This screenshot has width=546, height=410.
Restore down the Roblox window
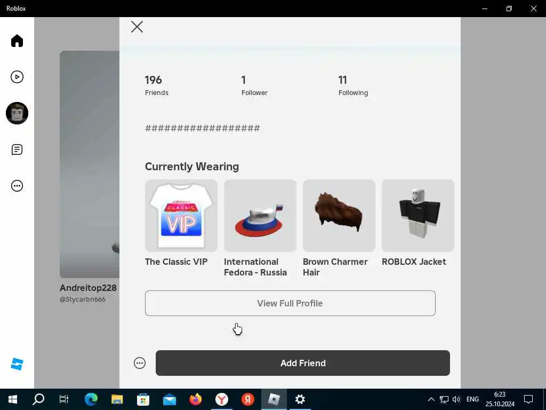pos(509,9)
